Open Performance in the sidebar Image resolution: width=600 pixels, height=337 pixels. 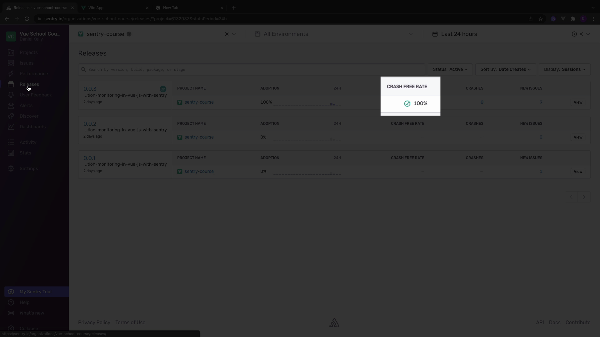34,74
